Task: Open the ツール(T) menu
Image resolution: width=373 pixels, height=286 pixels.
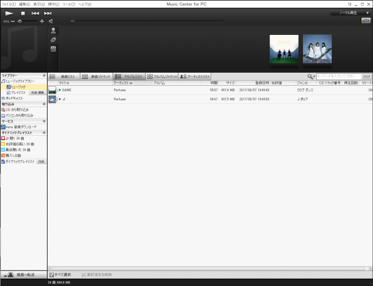Action: (69, 4)
